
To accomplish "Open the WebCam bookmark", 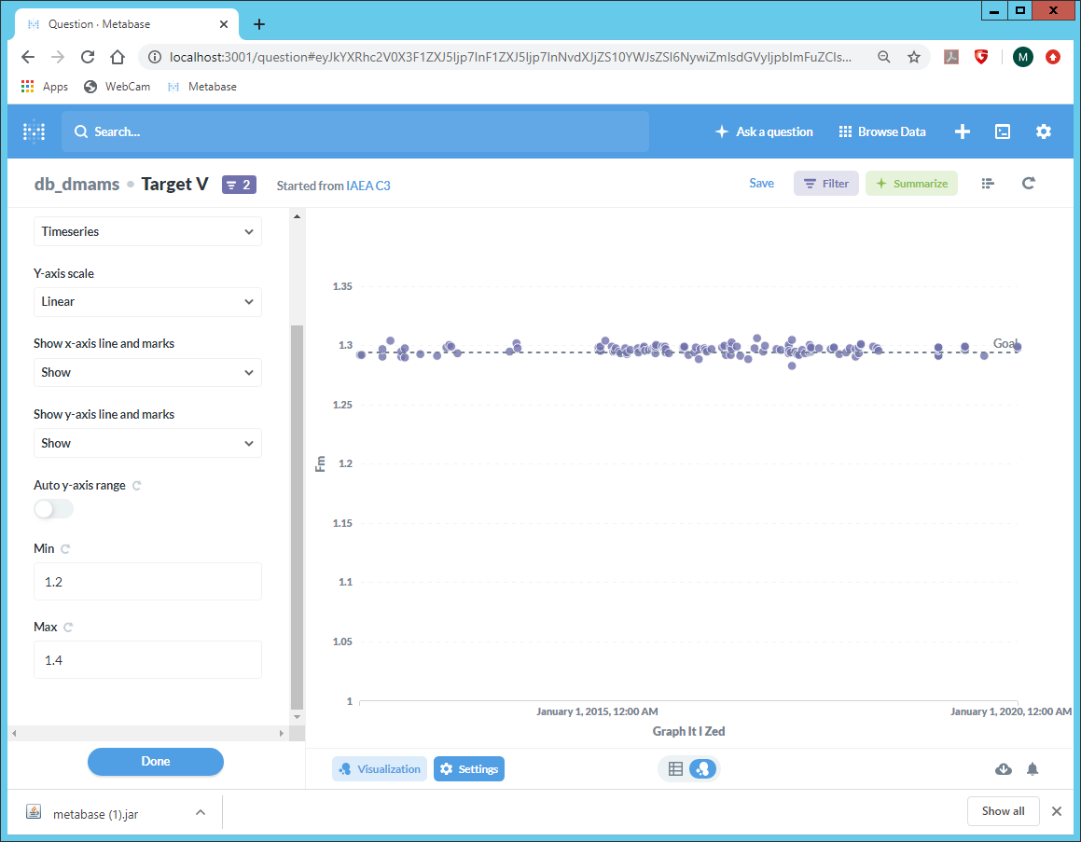I will [x=118, y=87].
